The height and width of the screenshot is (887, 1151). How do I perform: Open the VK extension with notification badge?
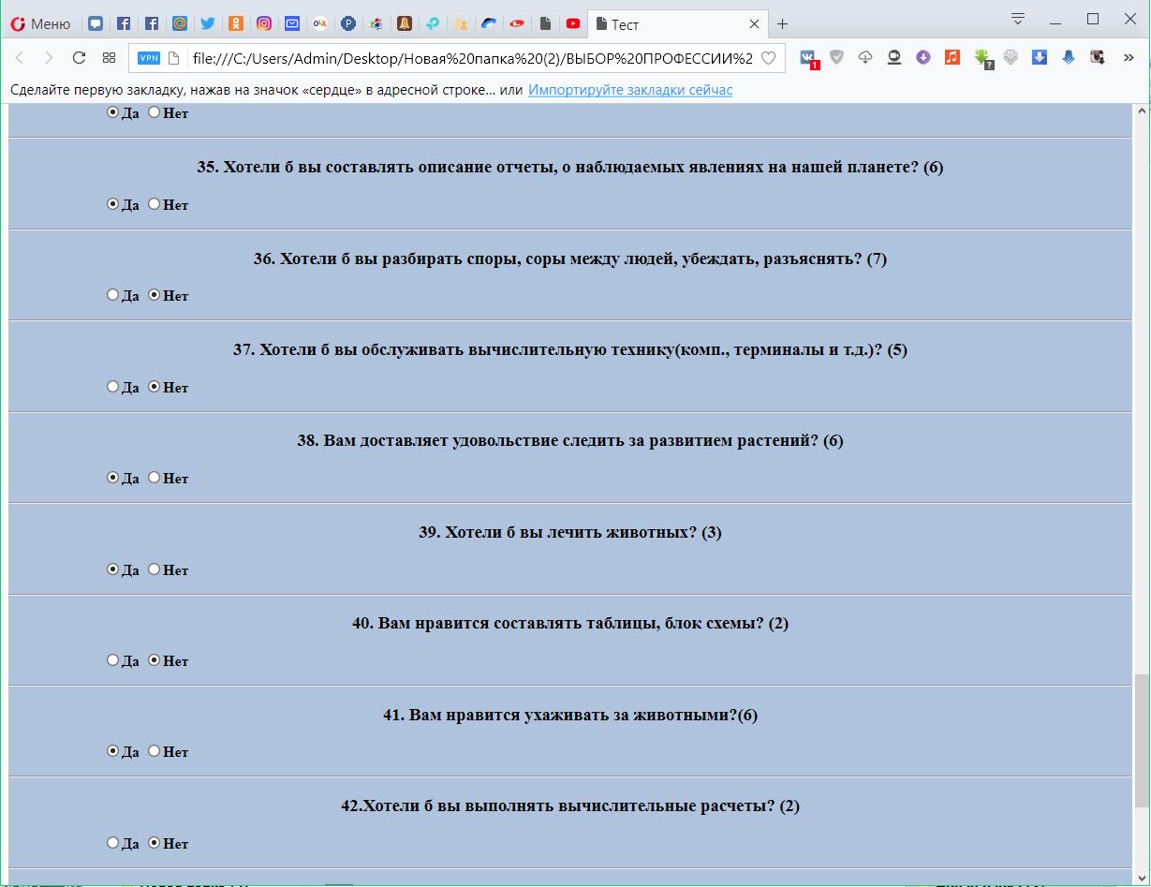click(808, 58)
